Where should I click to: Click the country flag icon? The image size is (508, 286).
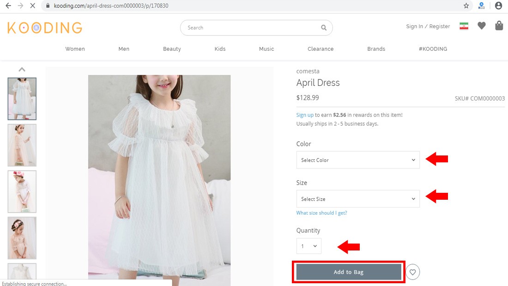coord(464,26)
